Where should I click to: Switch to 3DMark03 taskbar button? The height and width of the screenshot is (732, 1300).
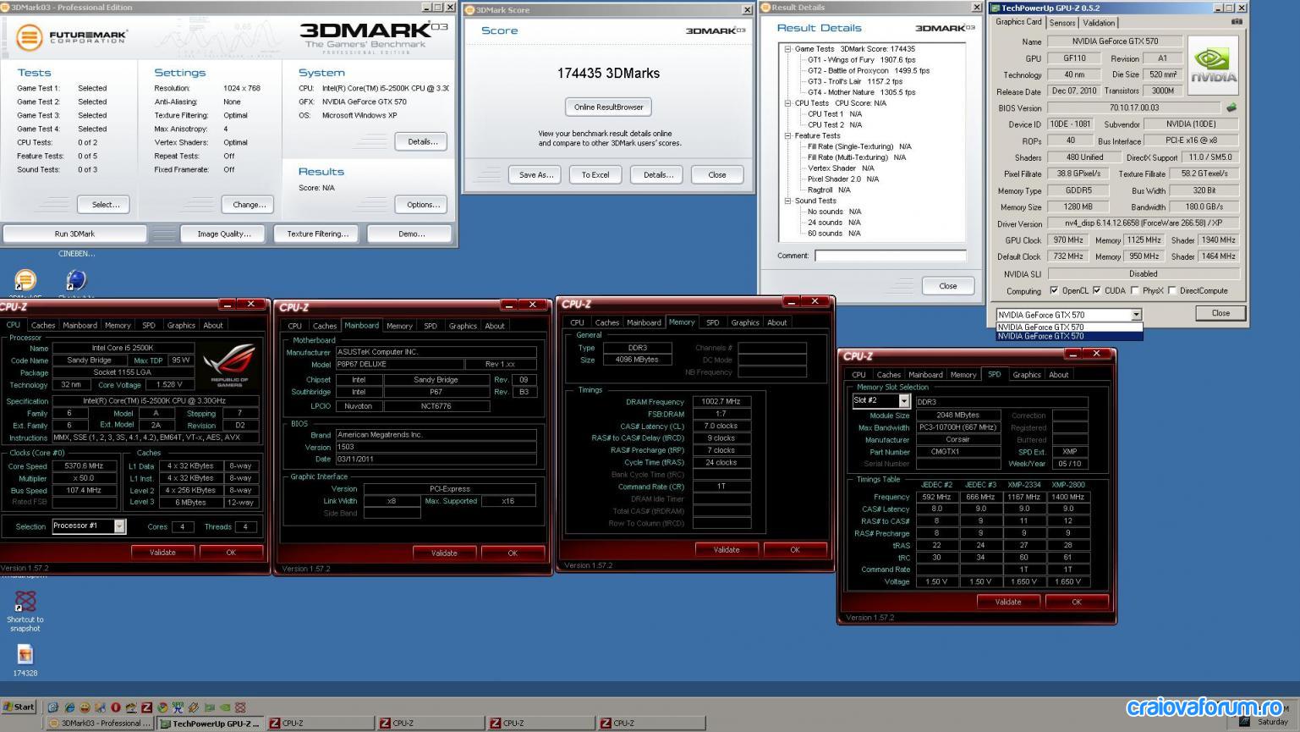point(99,724)
